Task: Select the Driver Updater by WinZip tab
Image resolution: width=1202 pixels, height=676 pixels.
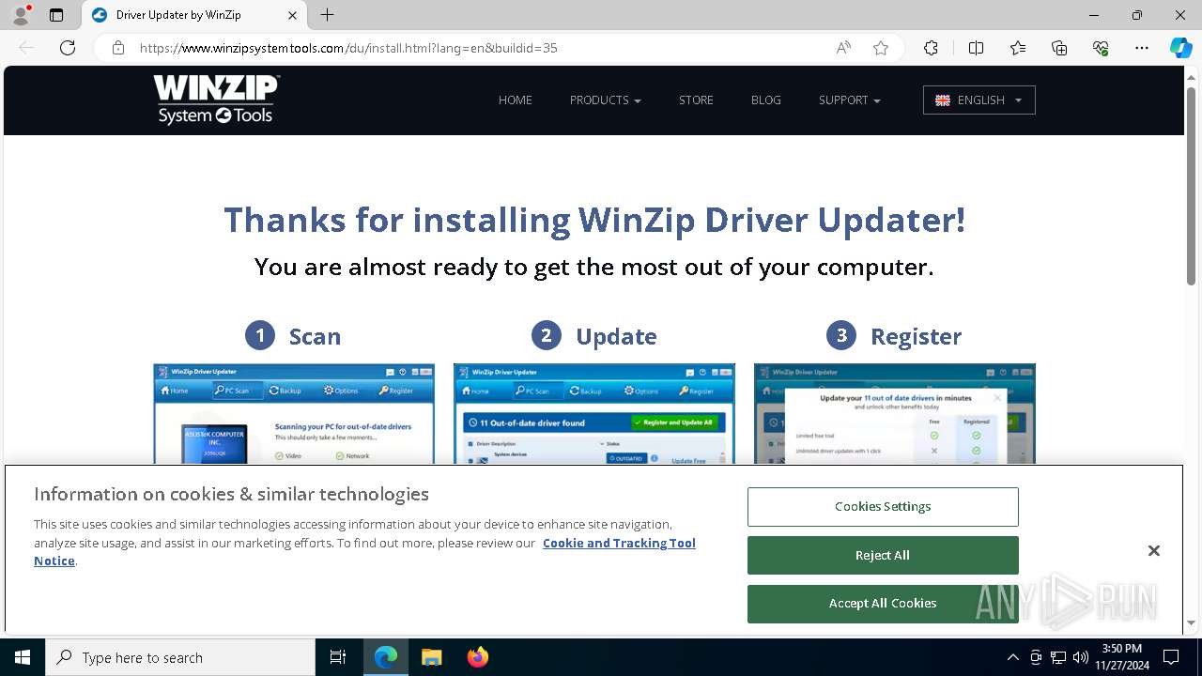Action: coord(193,15)
